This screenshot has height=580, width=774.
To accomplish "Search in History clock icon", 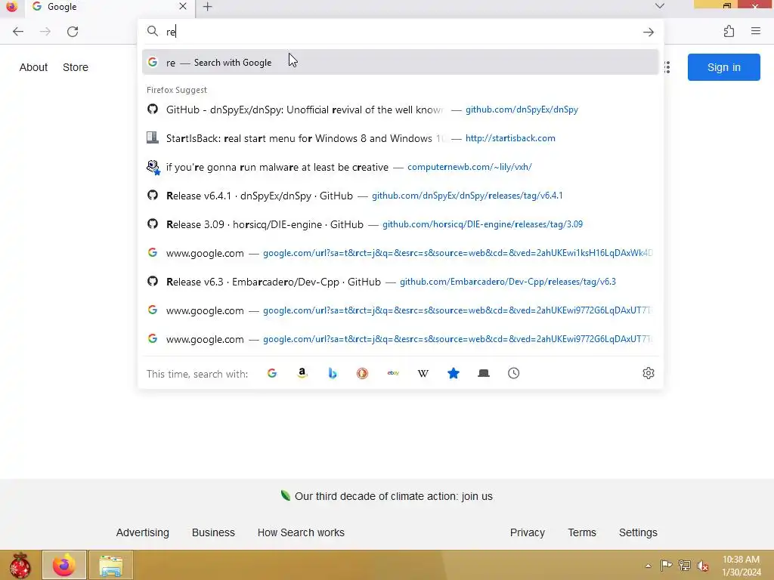I will pos(514,373).
